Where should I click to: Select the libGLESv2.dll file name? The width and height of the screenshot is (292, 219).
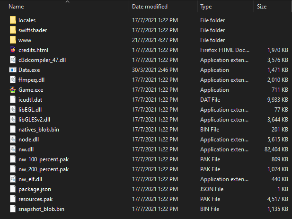pos(34,120)
